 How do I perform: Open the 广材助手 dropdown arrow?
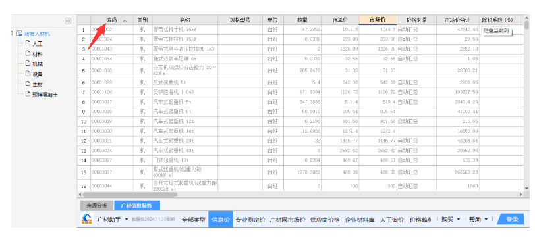(x=127, y=219)
